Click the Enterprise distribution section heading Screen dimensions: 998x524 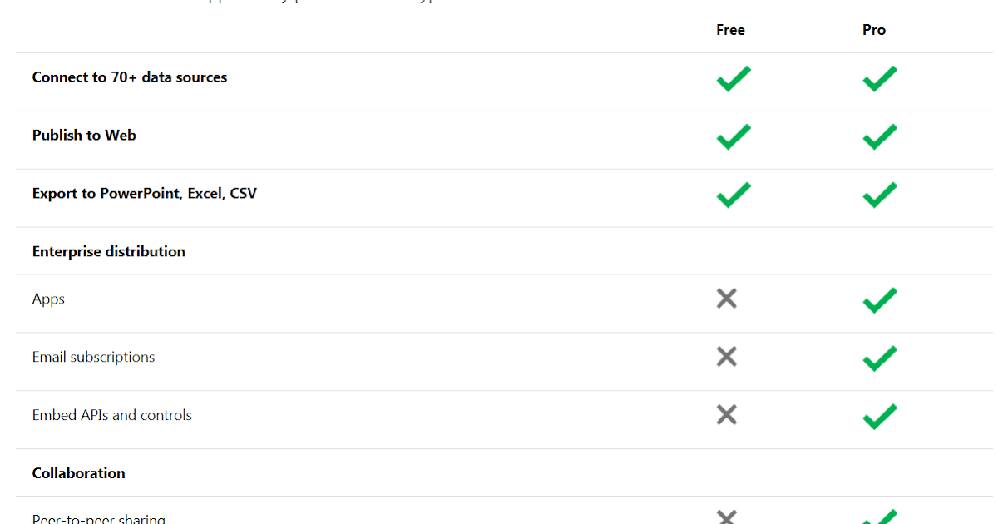[x=109, y=251]
